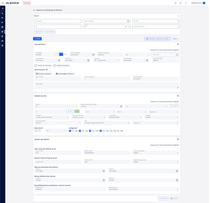Open calendar for Mês de Referência da Etapa
The height and width of the screenshot is (203, 210).
pyautogui.click(x=121, y=106)
